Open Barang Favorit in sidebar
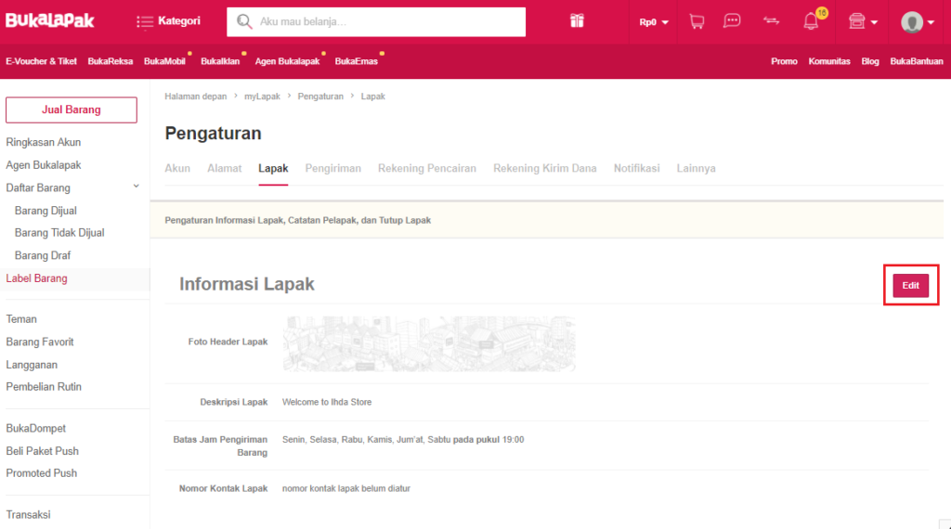The height and width of the screenshot is (529, 951). click(x=39, y=342)
